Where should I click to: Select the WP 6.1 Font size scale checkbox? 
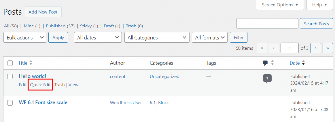click(10, 103)
